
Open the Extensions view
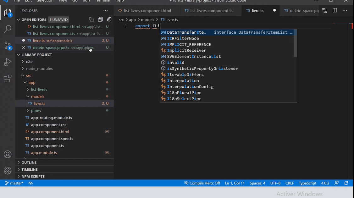point(7,79)
